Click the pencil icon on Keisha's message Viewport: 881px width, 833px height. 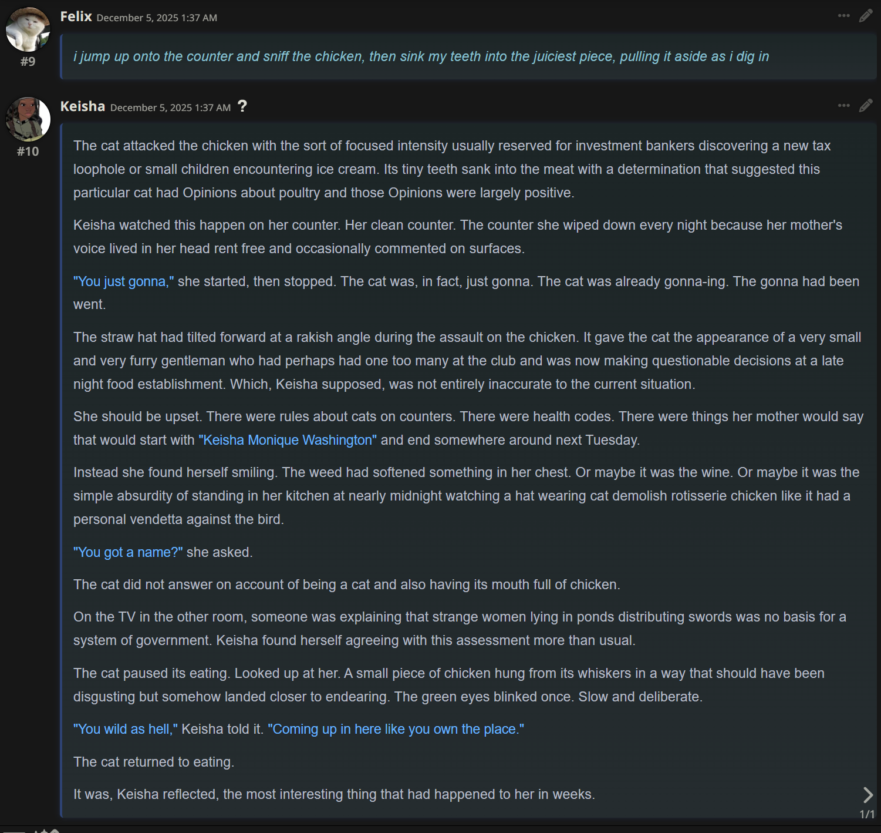[866, 106]
